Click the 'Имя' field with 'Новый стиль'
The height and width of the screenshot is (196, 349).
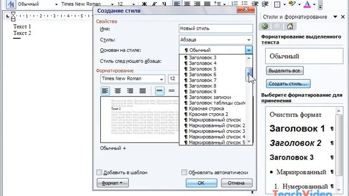(216, 28)
